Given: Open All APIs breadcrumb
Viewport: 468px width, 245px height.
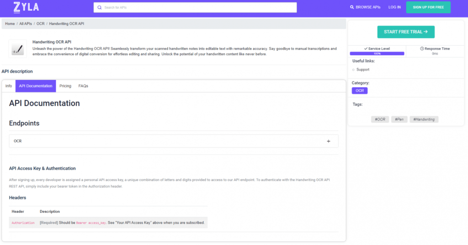Looking at the screenshot, I should click(x=26, y=24).
